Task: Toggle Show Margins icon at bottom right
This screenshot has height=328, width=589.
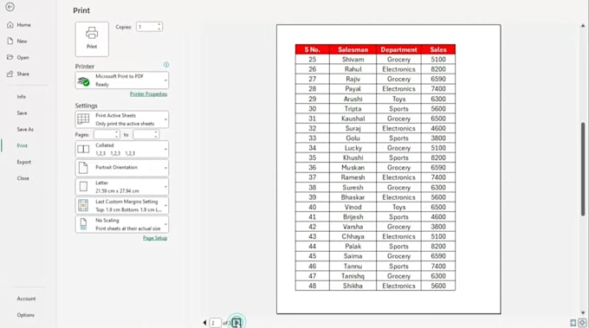Action: click(x=573, y=323)
